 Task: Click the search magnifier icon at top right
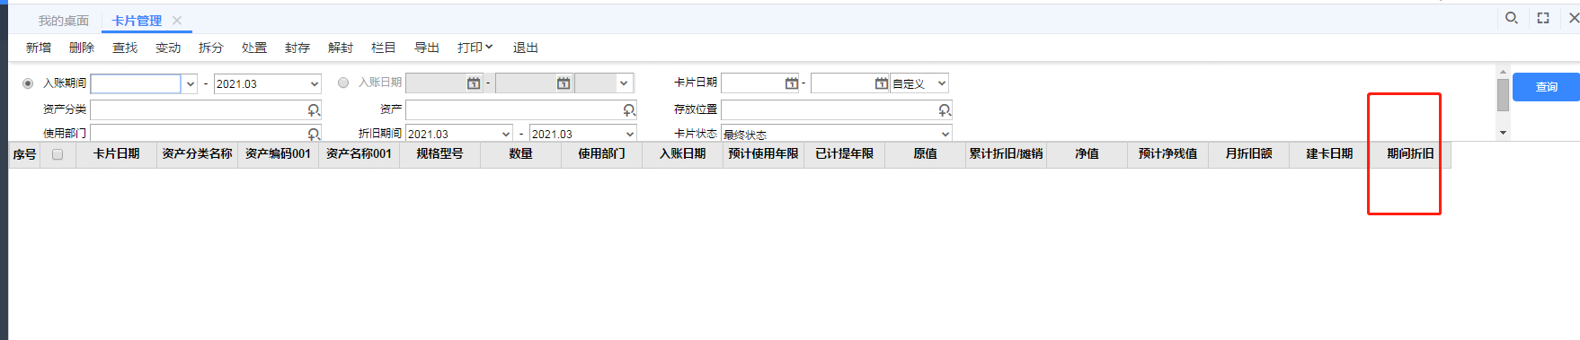[x=1512, y=18]
